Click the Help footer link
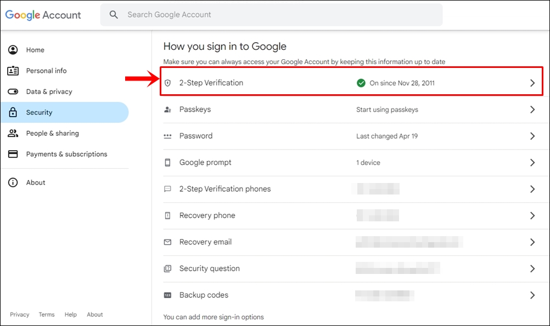This screenshot has height=326, width=550. (70, 314)
